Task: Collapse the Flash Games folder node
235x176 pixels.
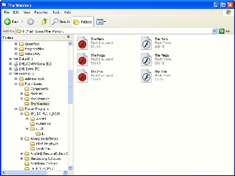Action: click(16, 84)
